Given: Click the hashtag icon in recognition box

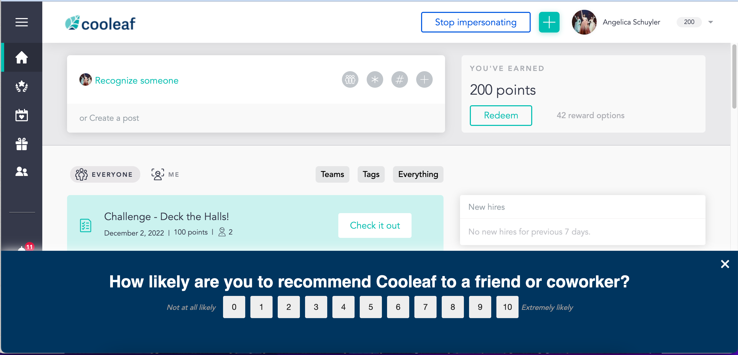Looking at the screenshot, I should [x=399, y=79].
